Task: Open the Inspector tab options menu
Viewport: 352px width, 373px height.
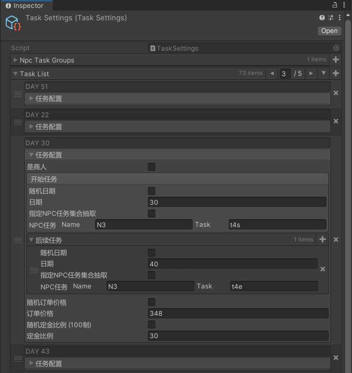Action: click(x=344, y=5)
